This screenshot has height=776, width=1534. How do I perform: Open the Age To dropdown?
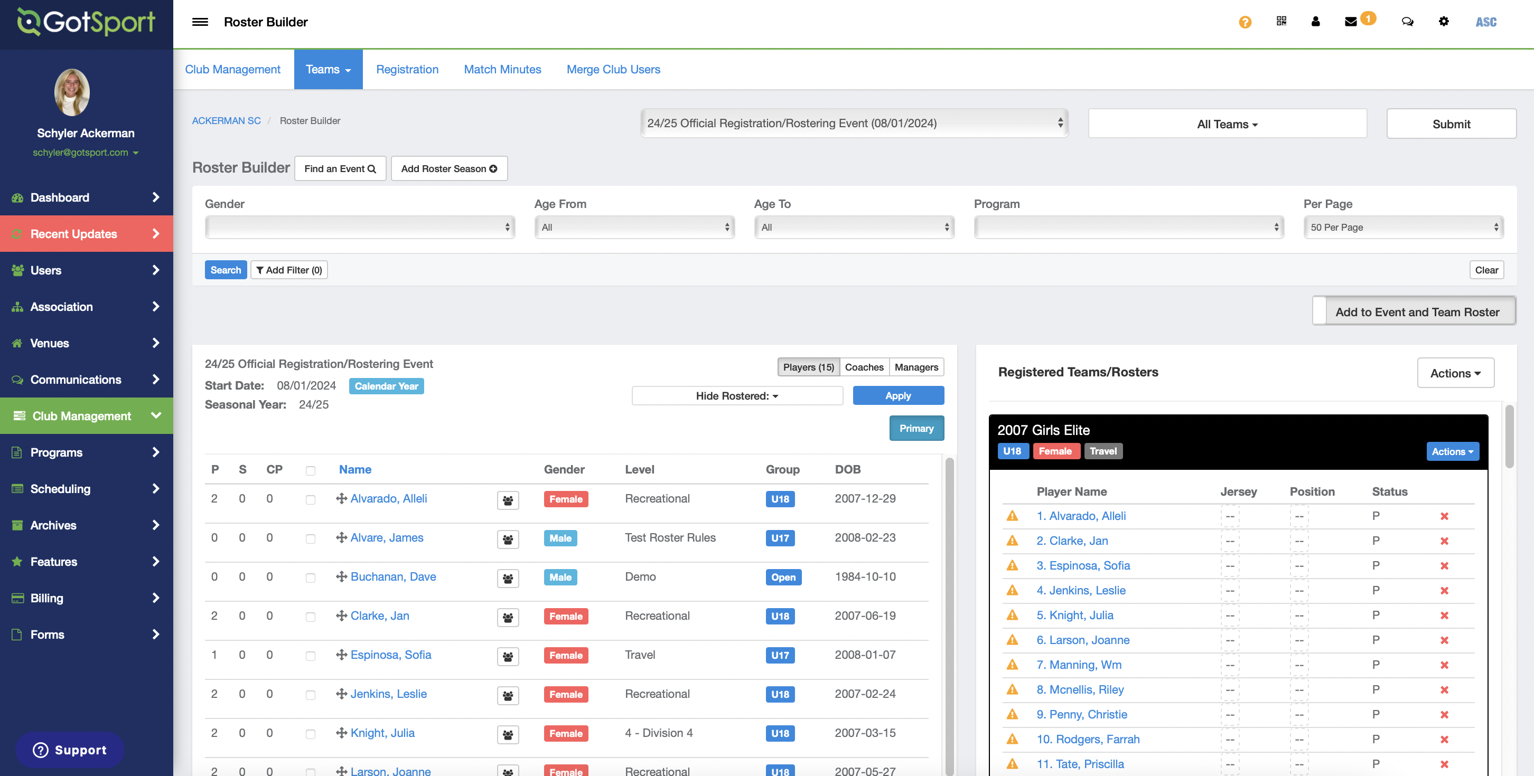pos(854,227)
